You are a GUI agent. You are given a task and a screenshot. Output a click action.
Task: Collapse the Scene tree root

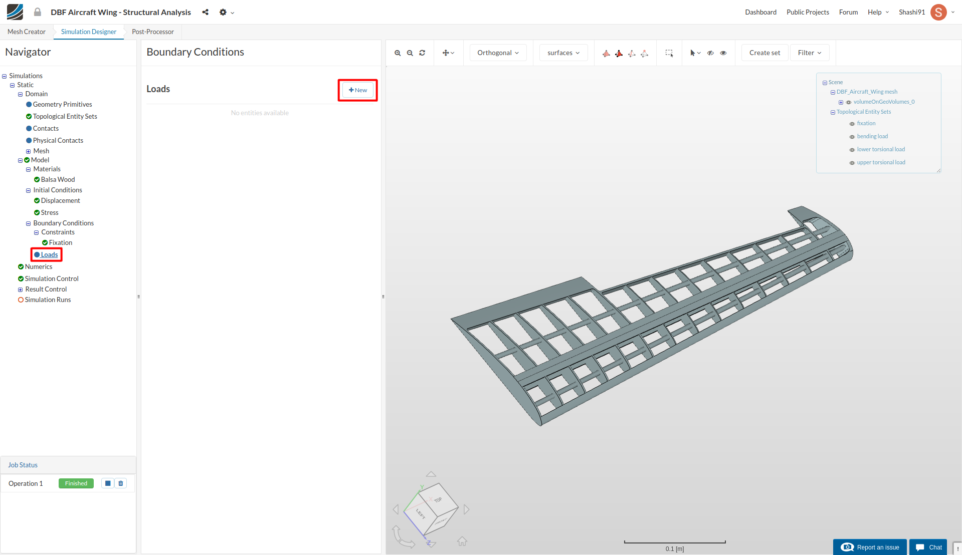tap(825, 83)
